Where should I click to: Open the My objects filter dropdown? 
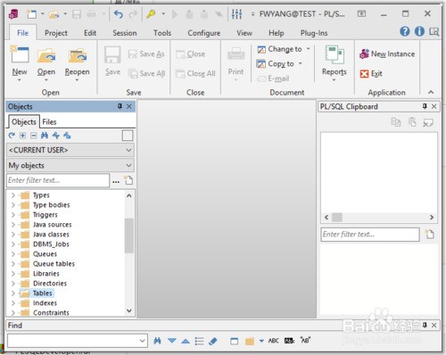click(70, 165)
